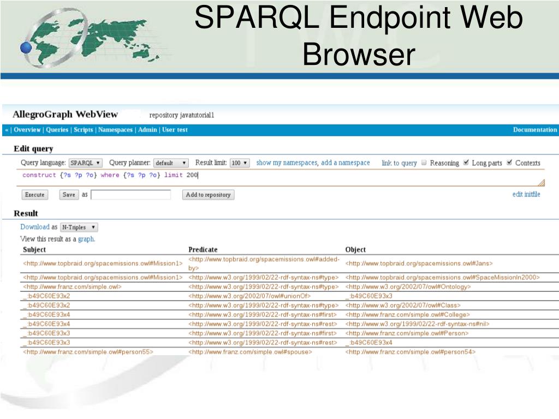Click the simple.owl#person54 object link
The width and height of the screenshot is (559, 419).
tap(411, 352)
